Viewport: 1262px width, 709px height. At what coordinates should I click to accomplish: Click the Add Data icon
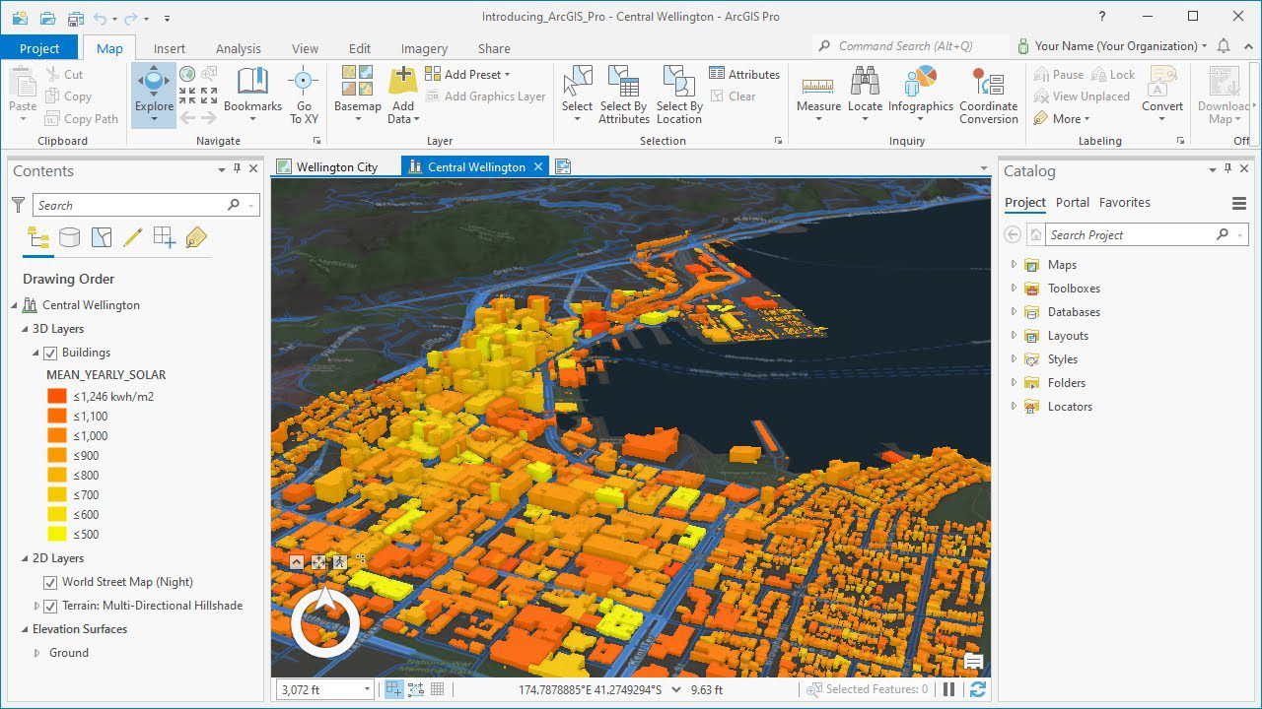[x=402, y=89]
